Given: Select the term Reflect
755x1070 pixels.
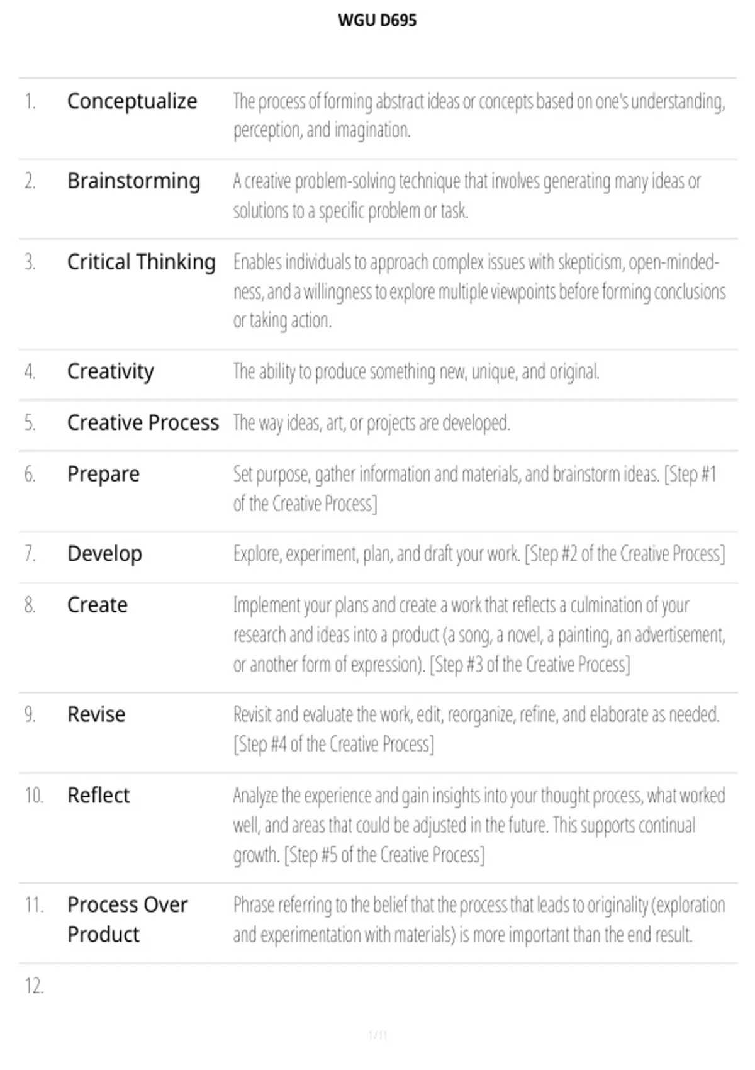Looking at the screenshot, I should (x=99, y=795).
